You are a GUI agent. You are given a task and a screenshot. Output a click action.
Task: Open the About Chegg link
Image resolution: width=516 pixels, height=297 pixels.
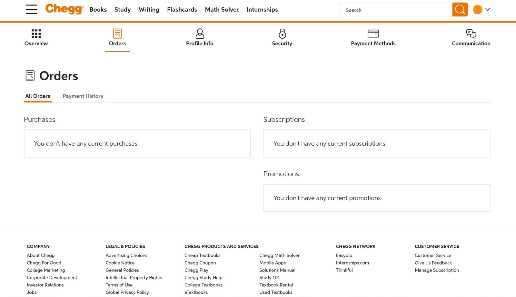click(x=41, y=255)
